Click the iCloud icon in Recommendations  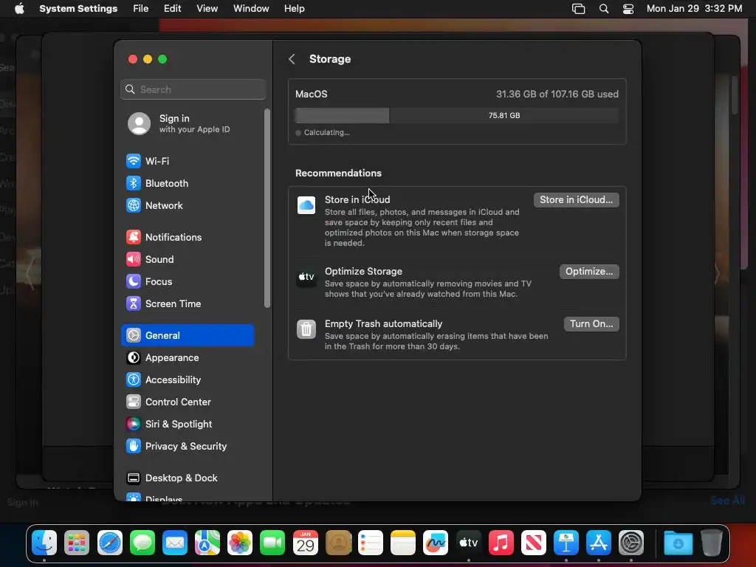[x=306, y=205]
